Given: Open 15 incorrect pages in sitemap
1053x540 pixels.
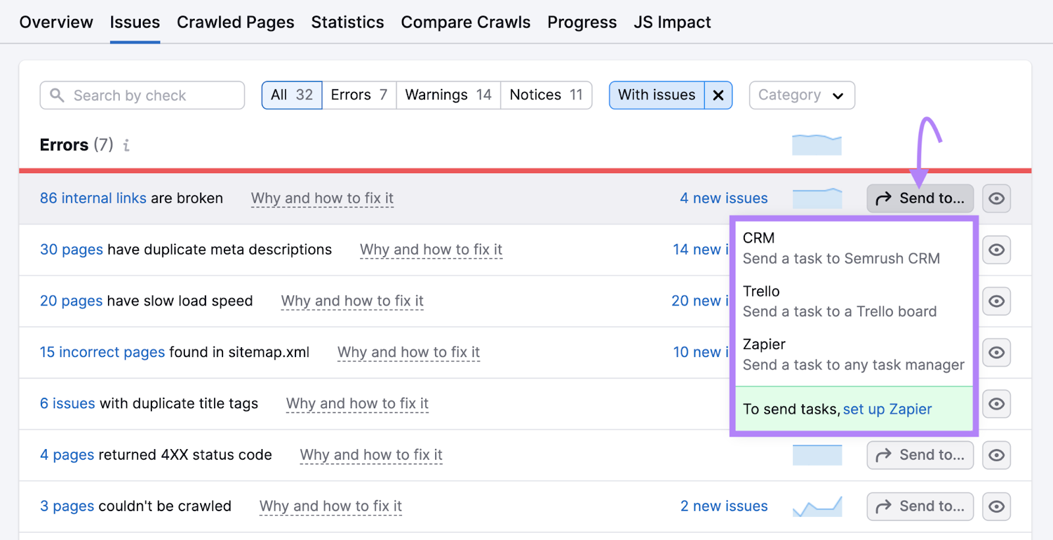Looking at the screenshot, I should click(x=103, y=352).
